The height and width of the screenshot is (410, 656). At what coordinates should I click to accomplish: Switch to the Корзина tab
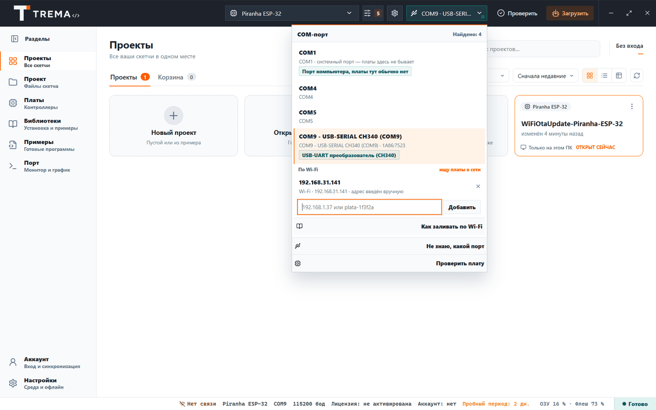coord(177,77)
